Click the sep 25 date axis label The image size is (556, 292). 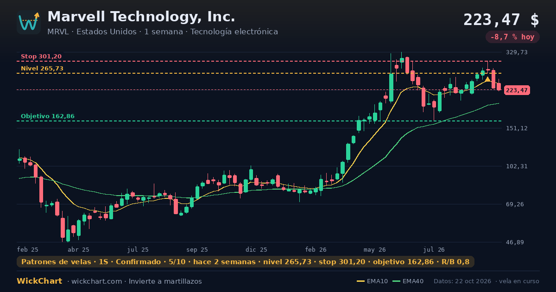197,249
